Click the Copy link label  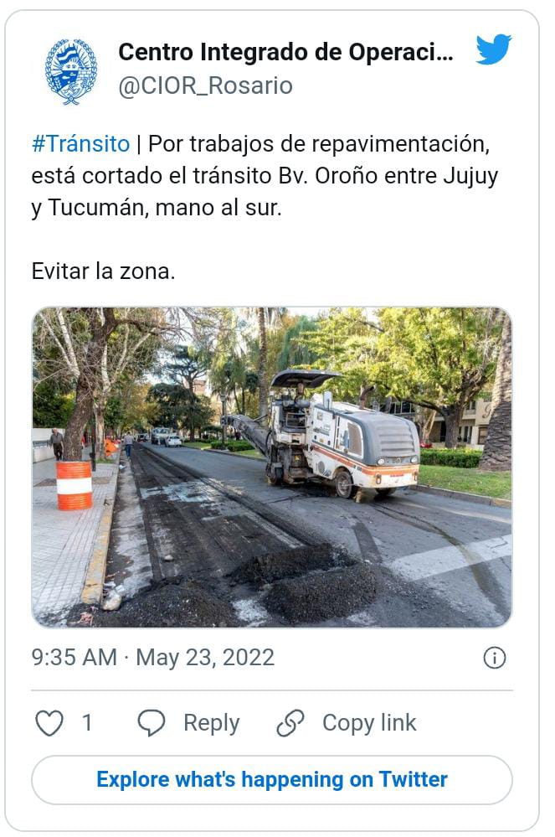point(369,723)
